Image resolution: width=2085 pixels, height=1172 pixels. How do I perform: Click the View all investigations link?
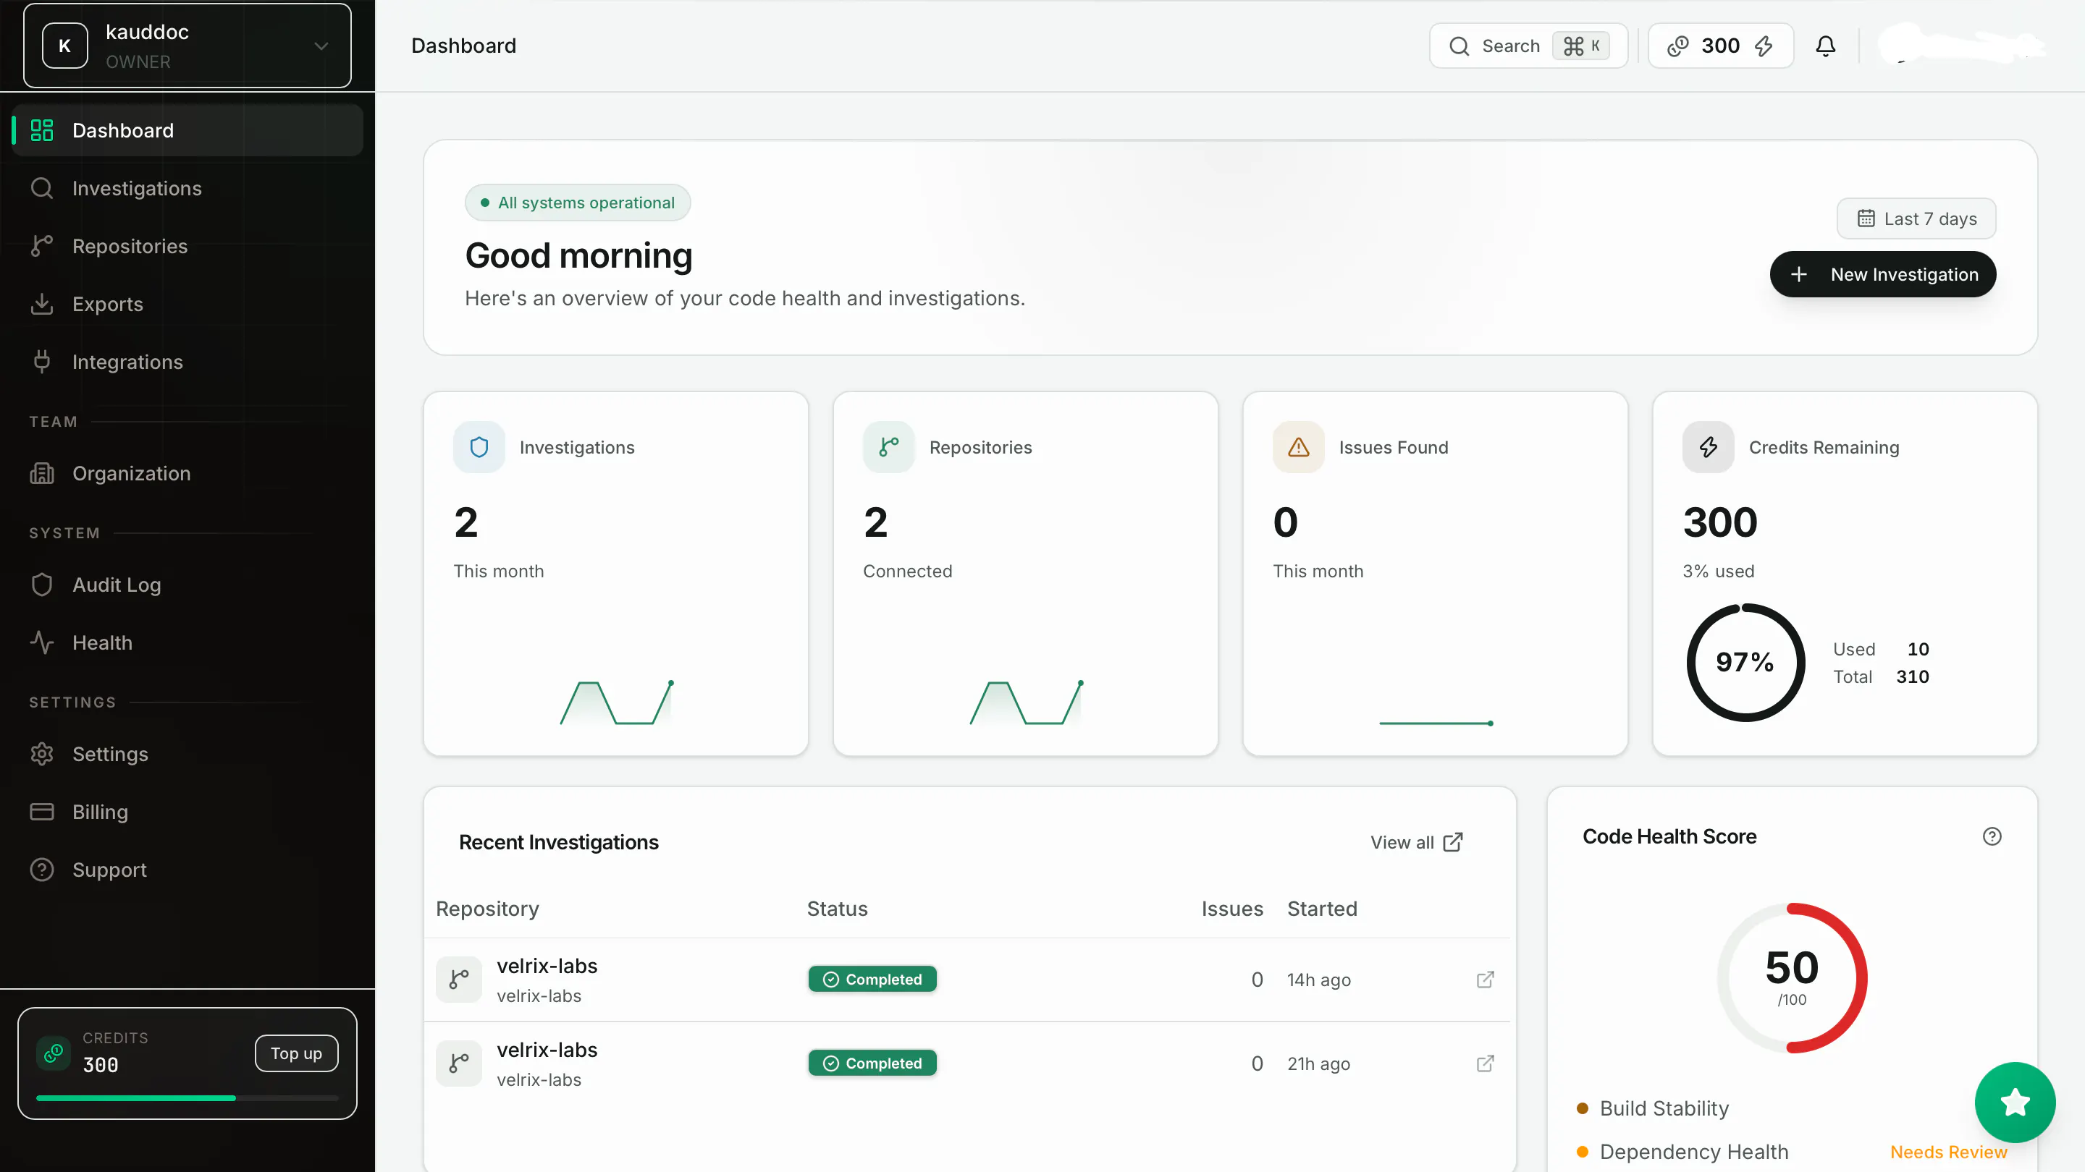point(1417,842)
